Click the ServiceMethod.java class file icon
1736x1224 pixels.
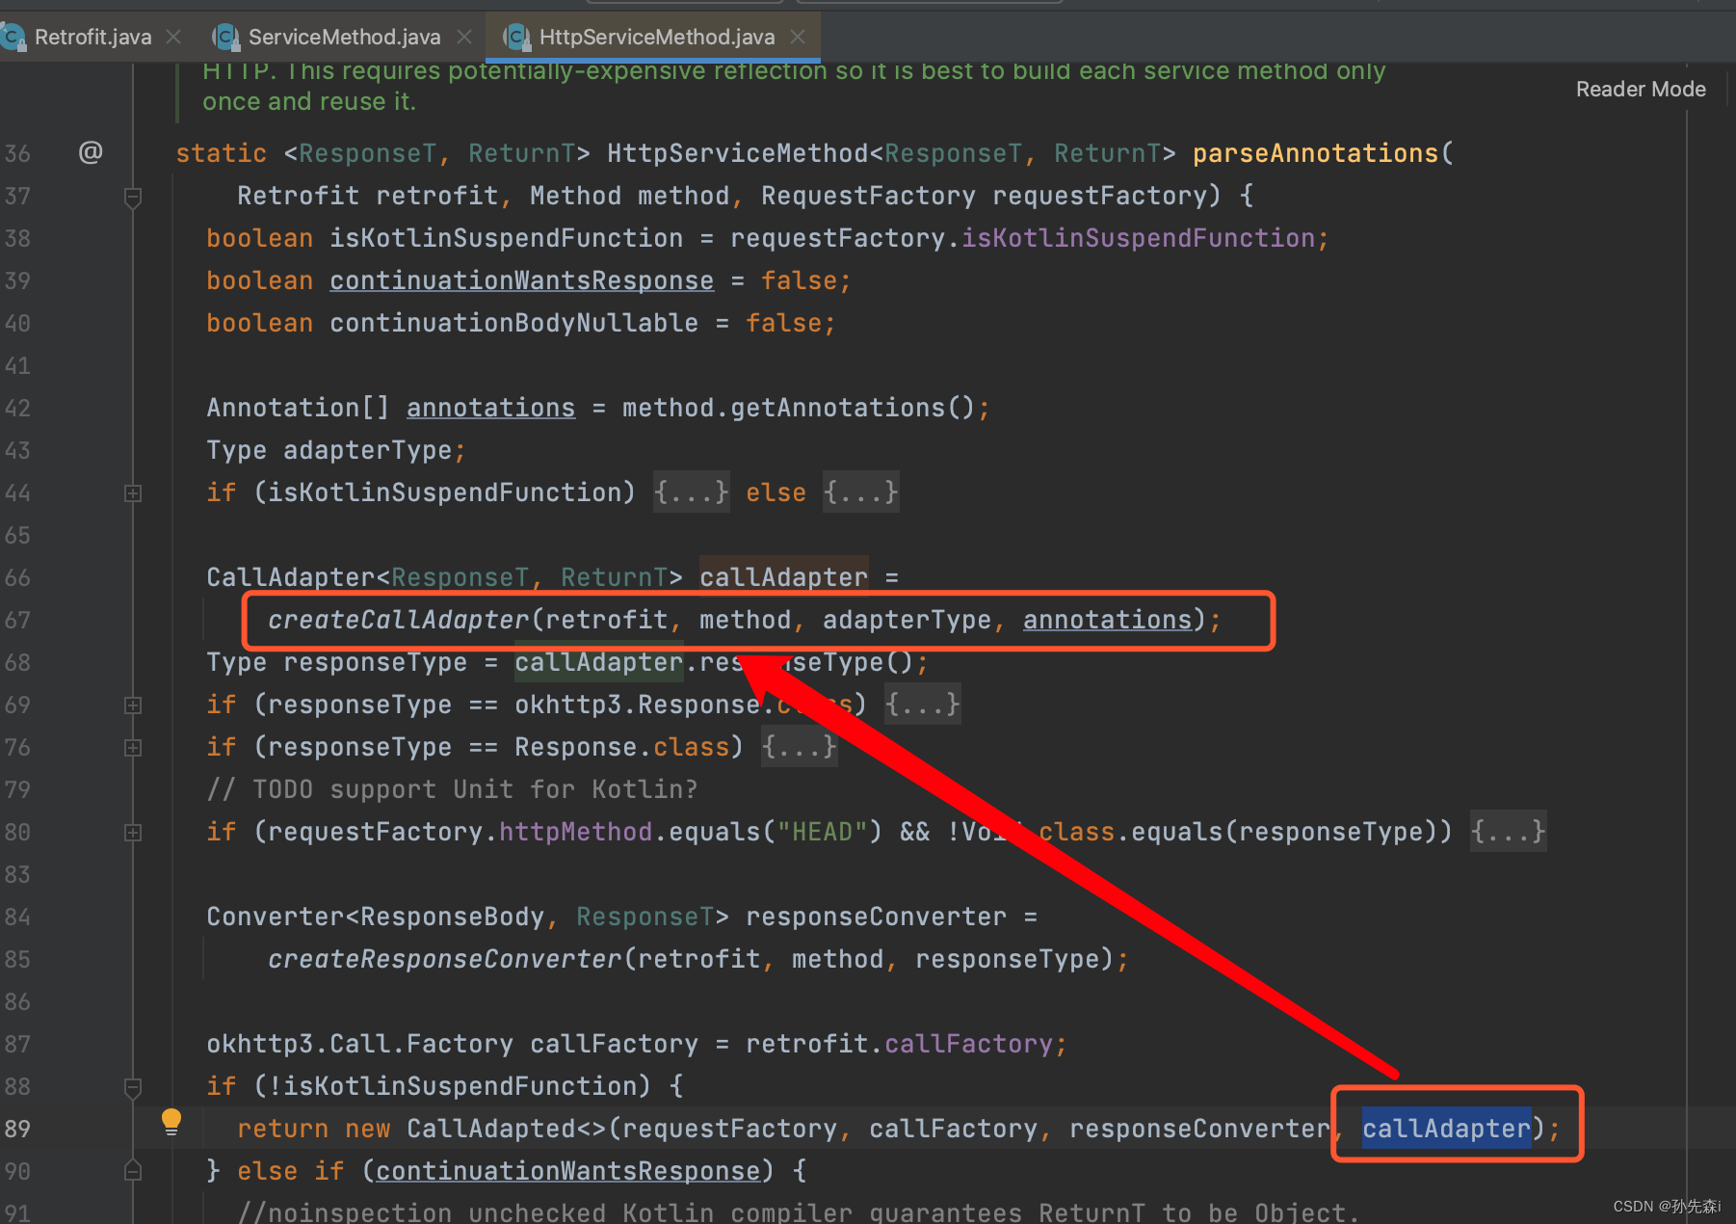pos(225,37)
